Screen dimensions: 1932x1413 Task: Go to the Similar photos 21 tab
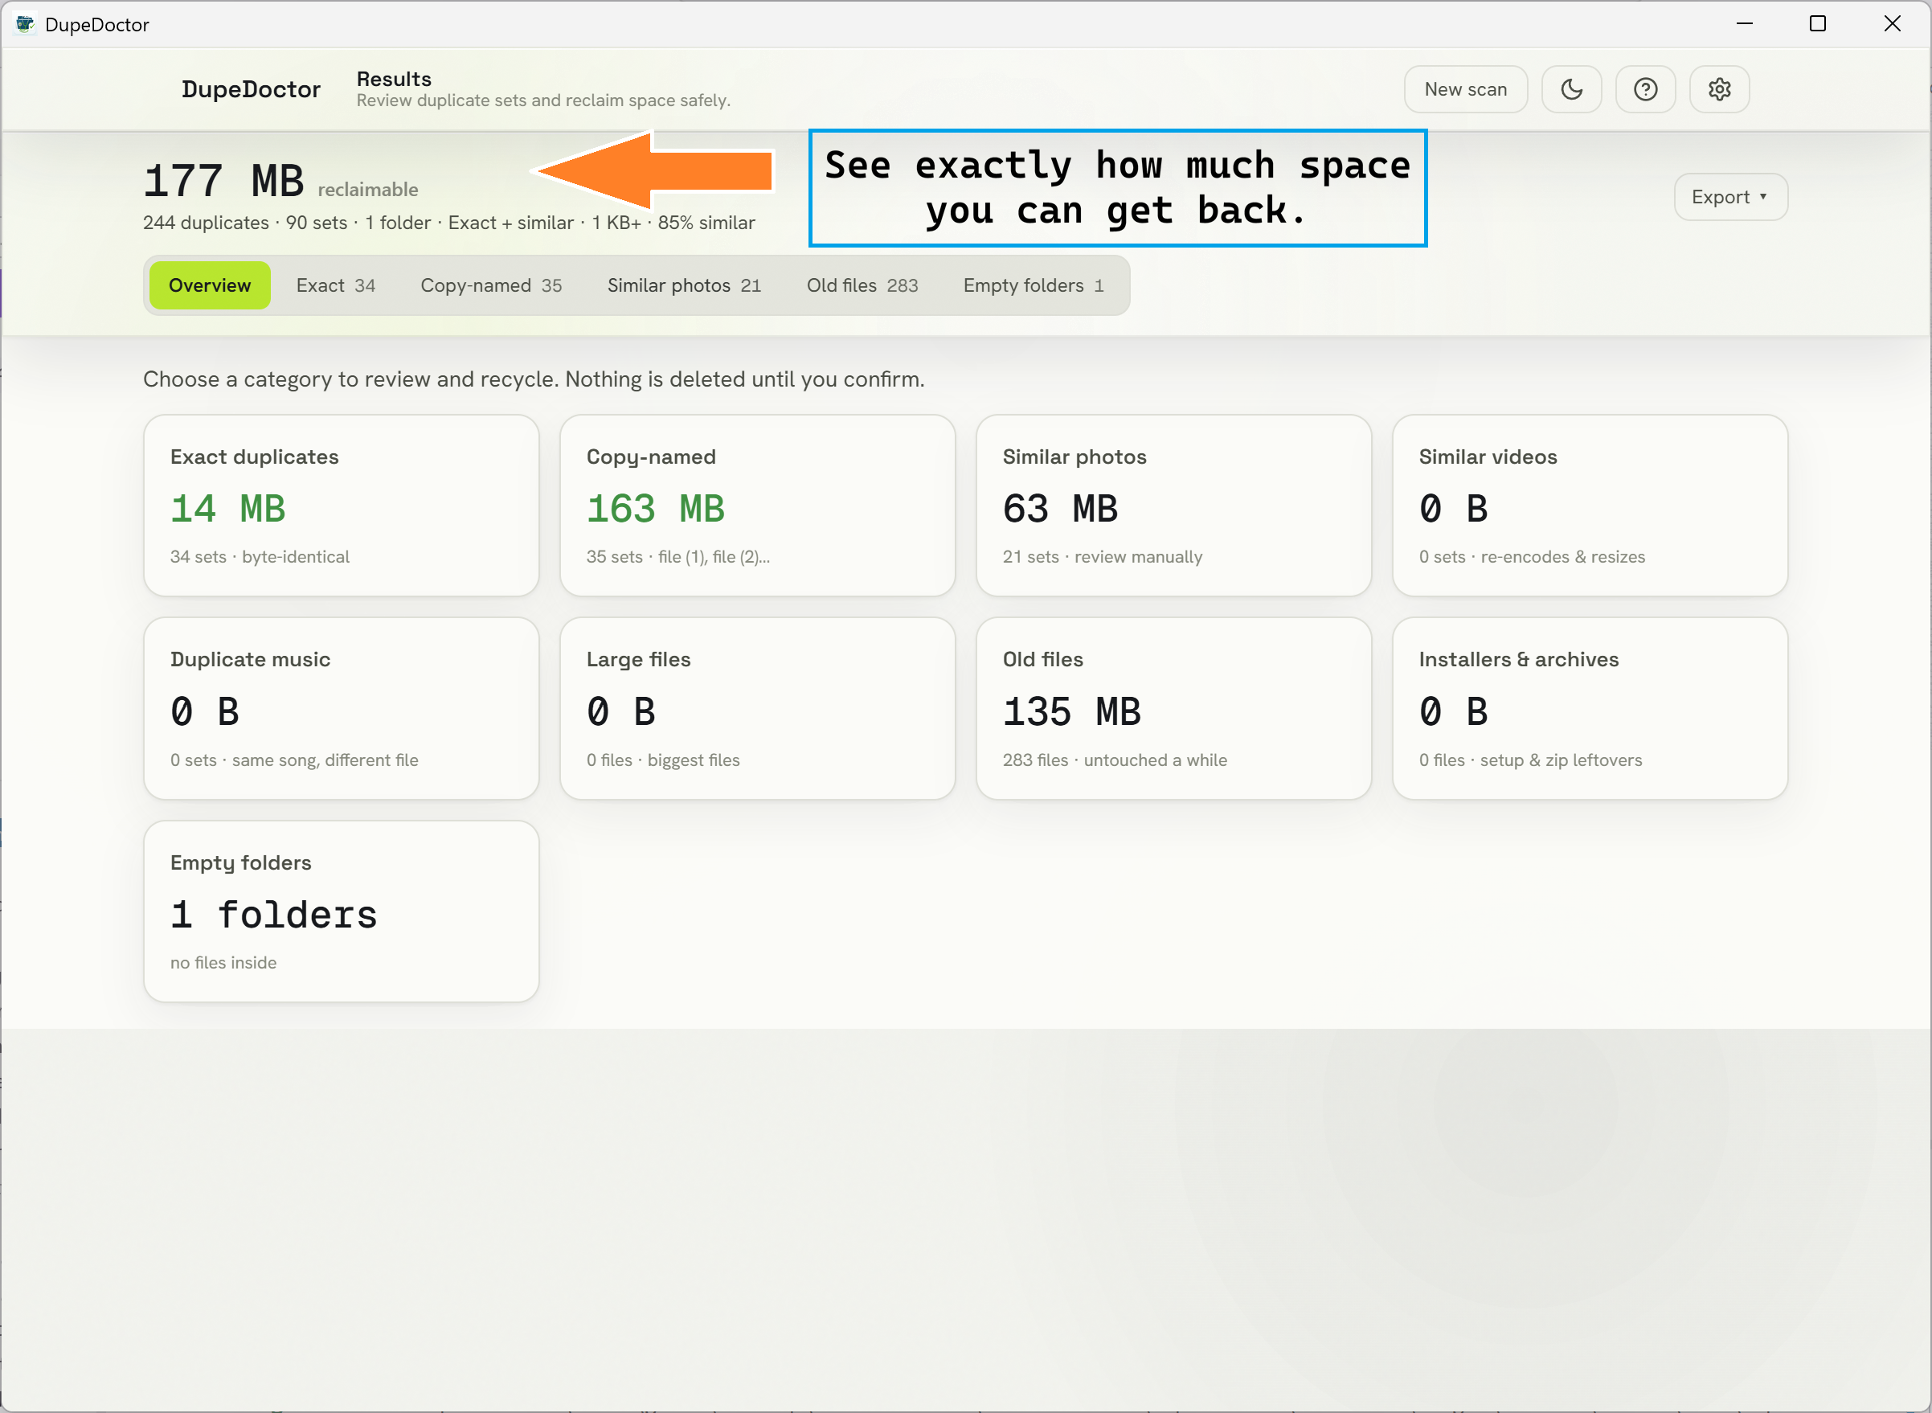[x=683, y=285]
